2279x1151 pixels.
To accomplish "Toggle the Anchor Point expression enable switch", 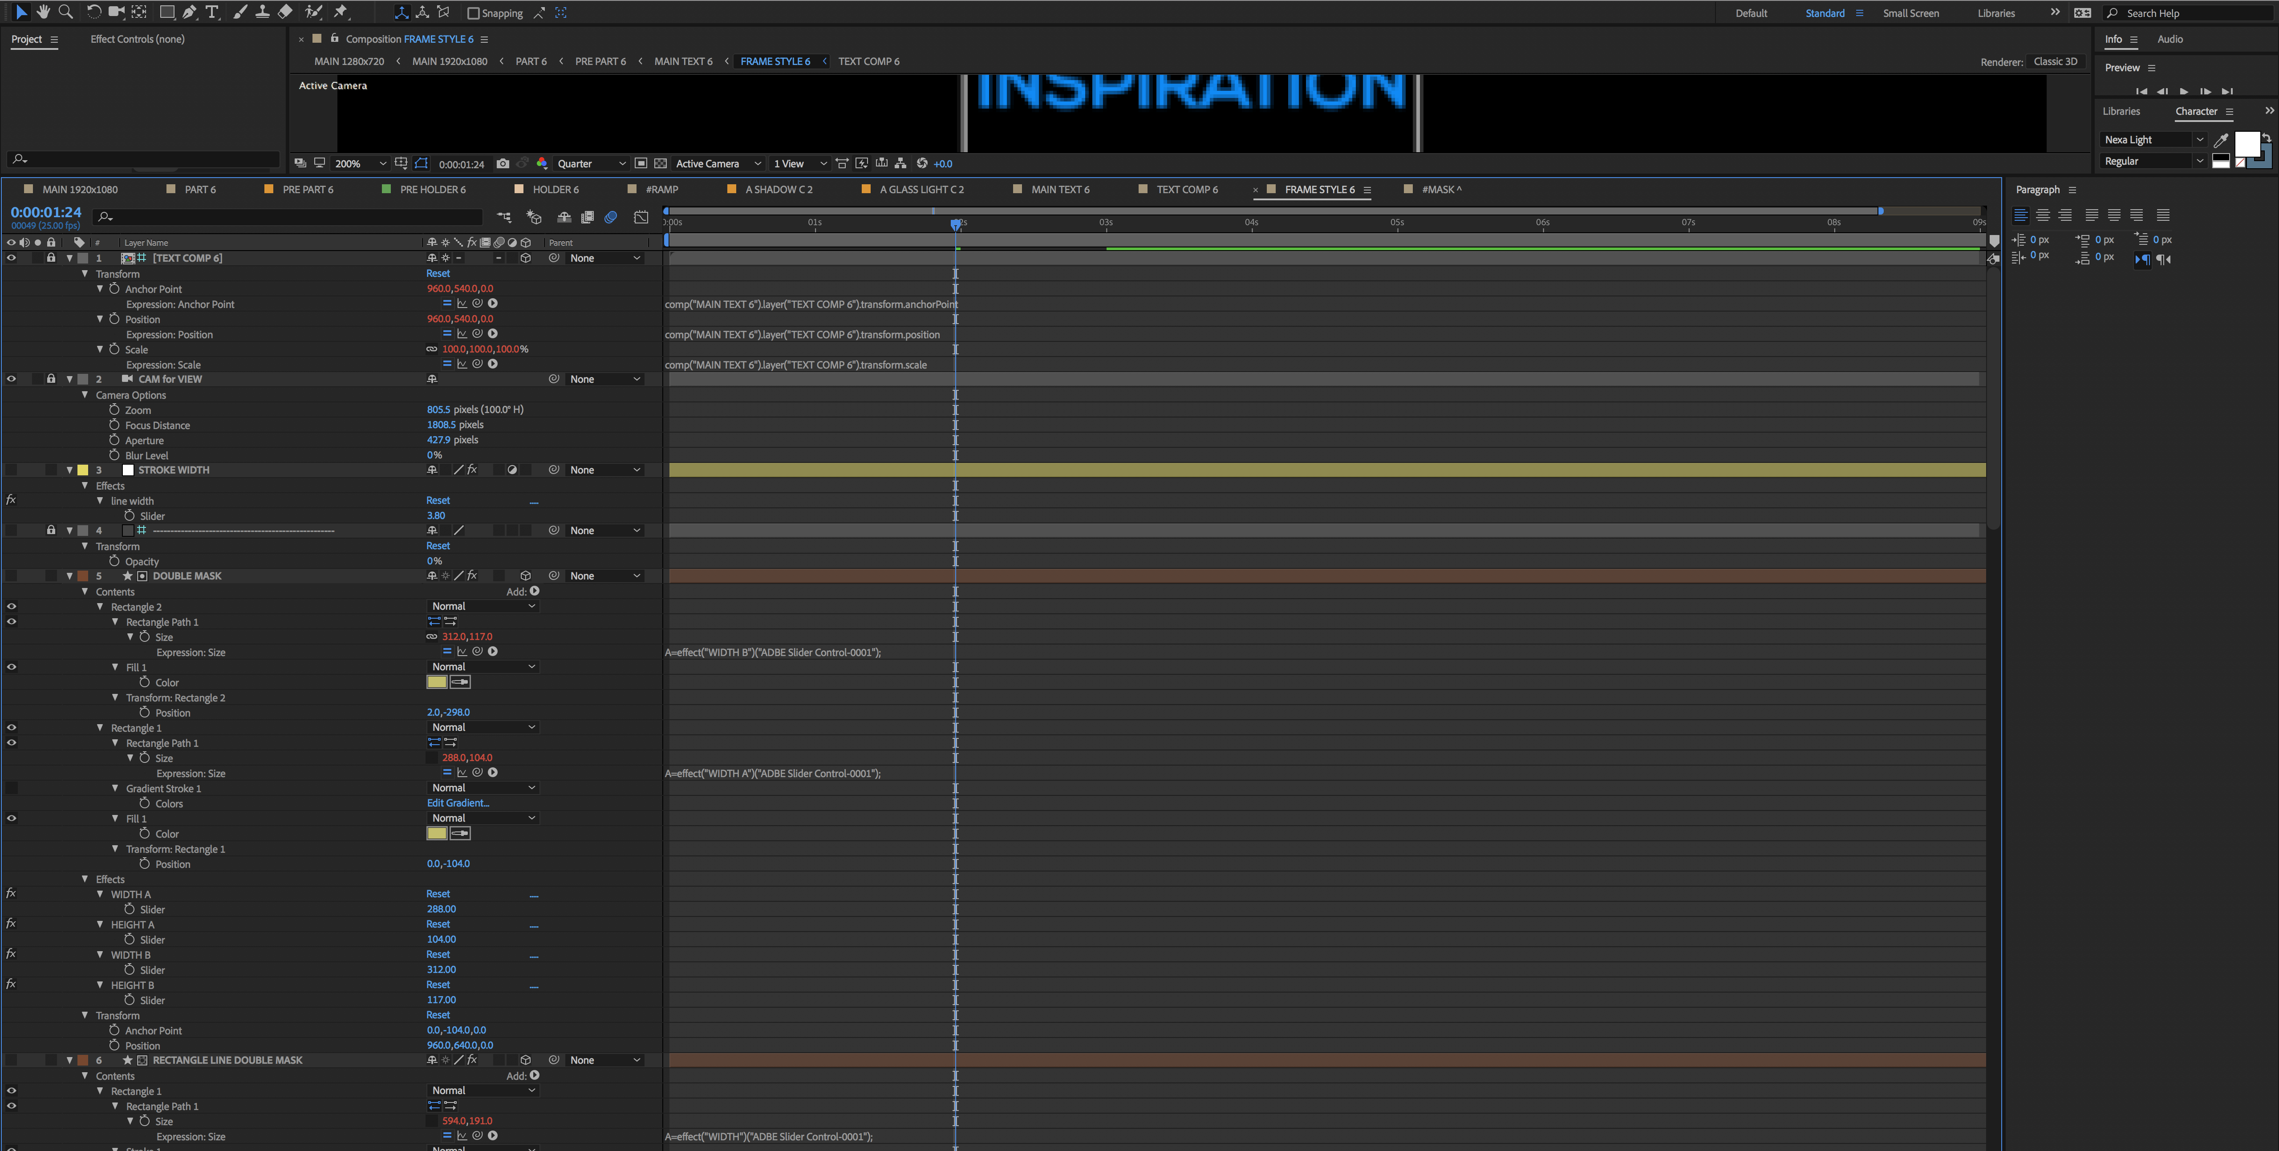I will tap(447, 304).
